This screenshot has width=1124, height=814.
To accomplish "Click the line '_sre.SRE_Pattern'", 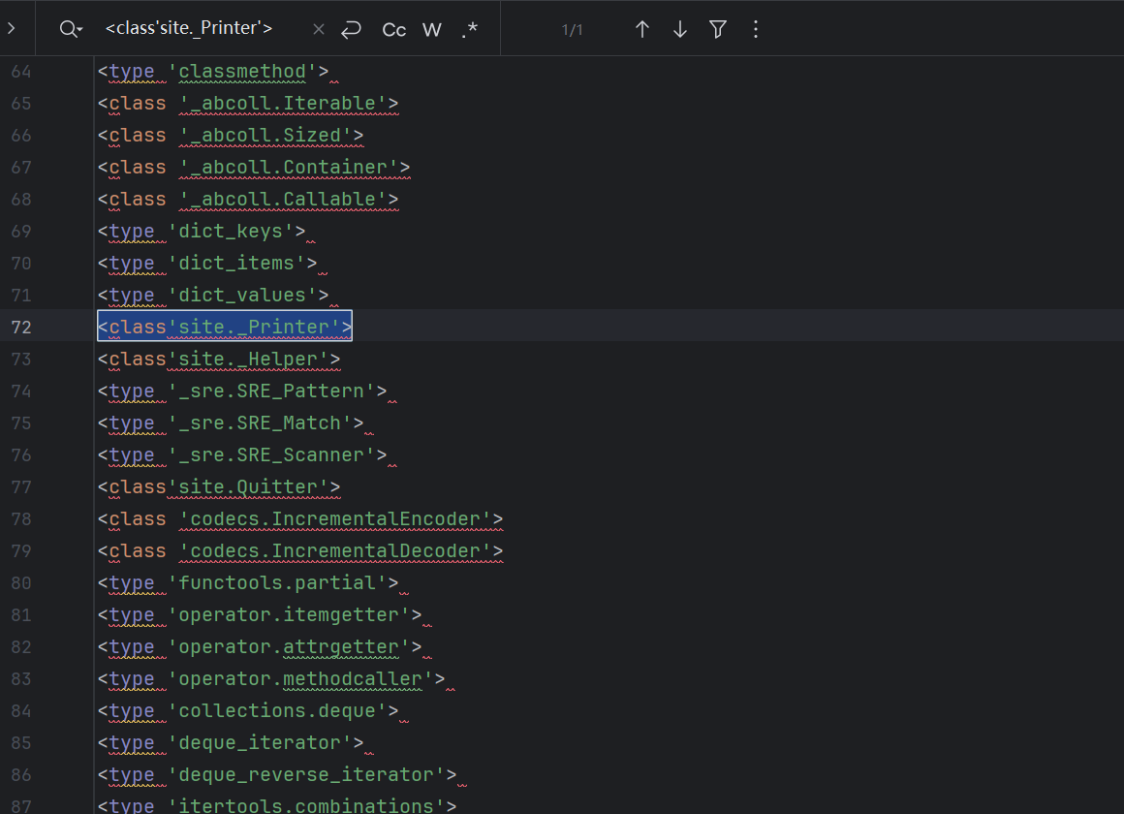I will [x=242, y=391].
